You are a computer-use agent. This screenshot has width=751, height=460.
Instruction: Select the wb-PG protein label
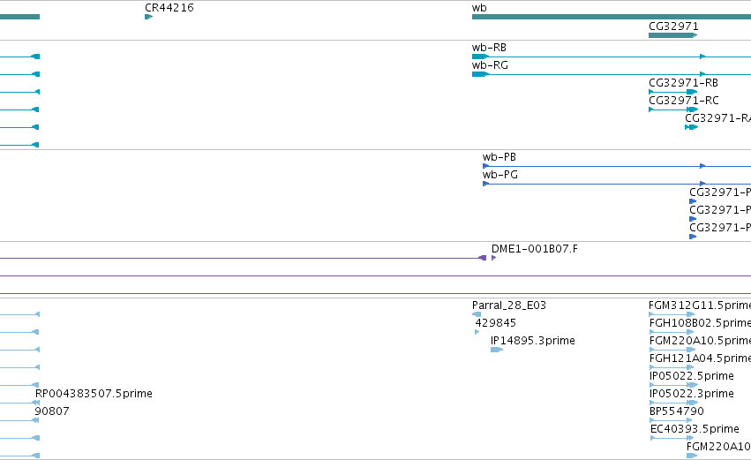pyautogui.click(x=500, y=175)
